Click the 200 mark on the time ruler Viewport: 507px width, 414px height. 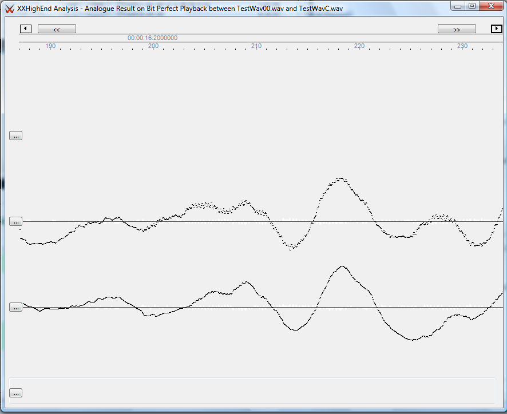point(153,46)
